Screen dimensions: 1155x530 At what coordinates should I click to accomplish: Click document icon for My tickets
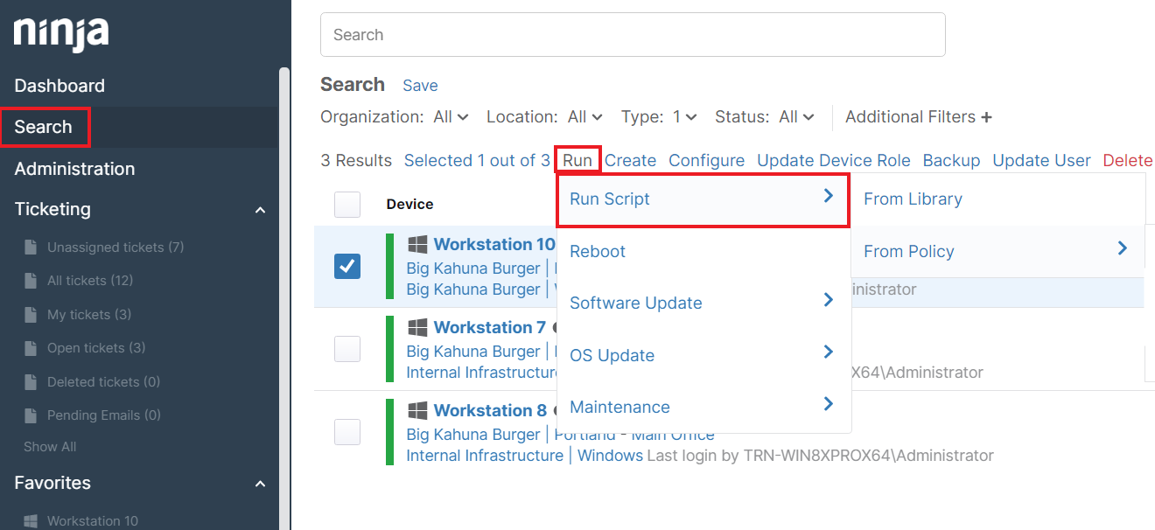tap(31, 315)
